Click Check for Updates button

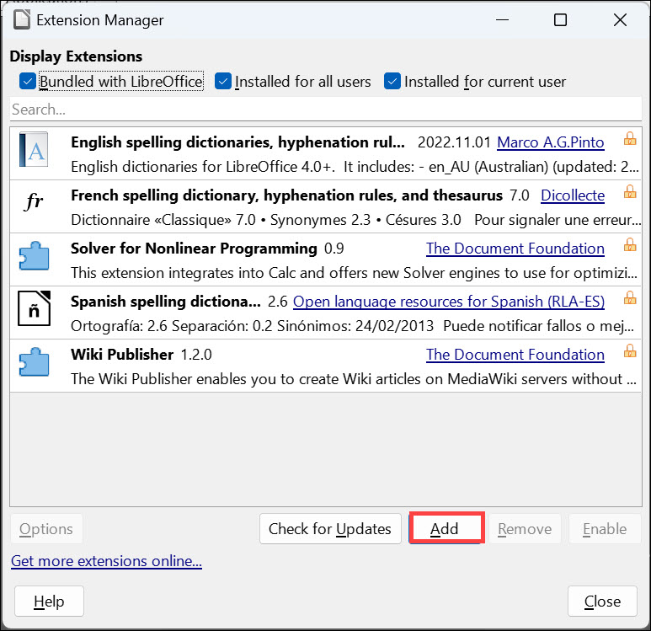pos(330,529)
